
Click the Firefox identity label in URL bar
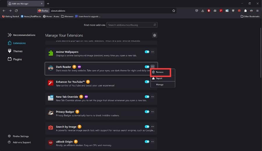click(43, 11)
